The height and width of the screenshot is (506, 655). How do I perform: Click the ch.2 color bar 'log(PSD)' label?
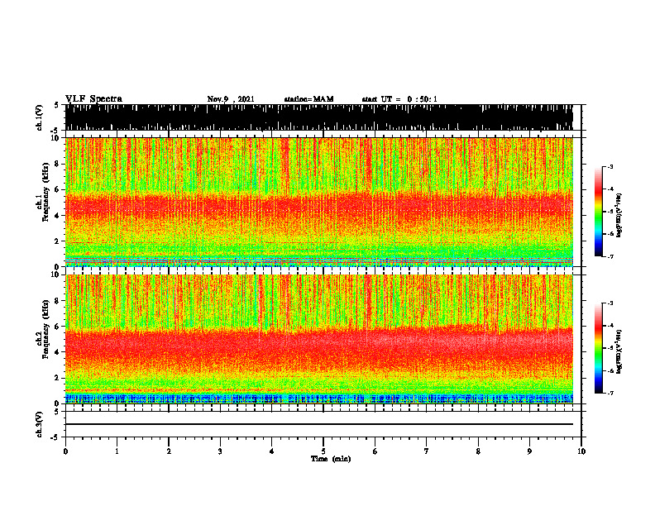619,351
